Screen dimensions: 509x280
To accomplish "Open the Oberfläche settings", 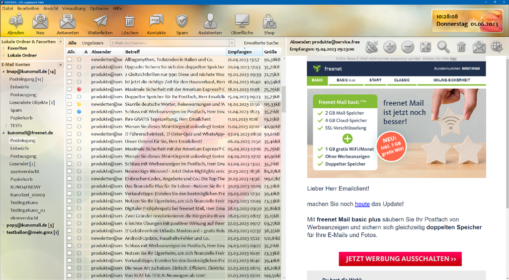I will coord(242,24).
